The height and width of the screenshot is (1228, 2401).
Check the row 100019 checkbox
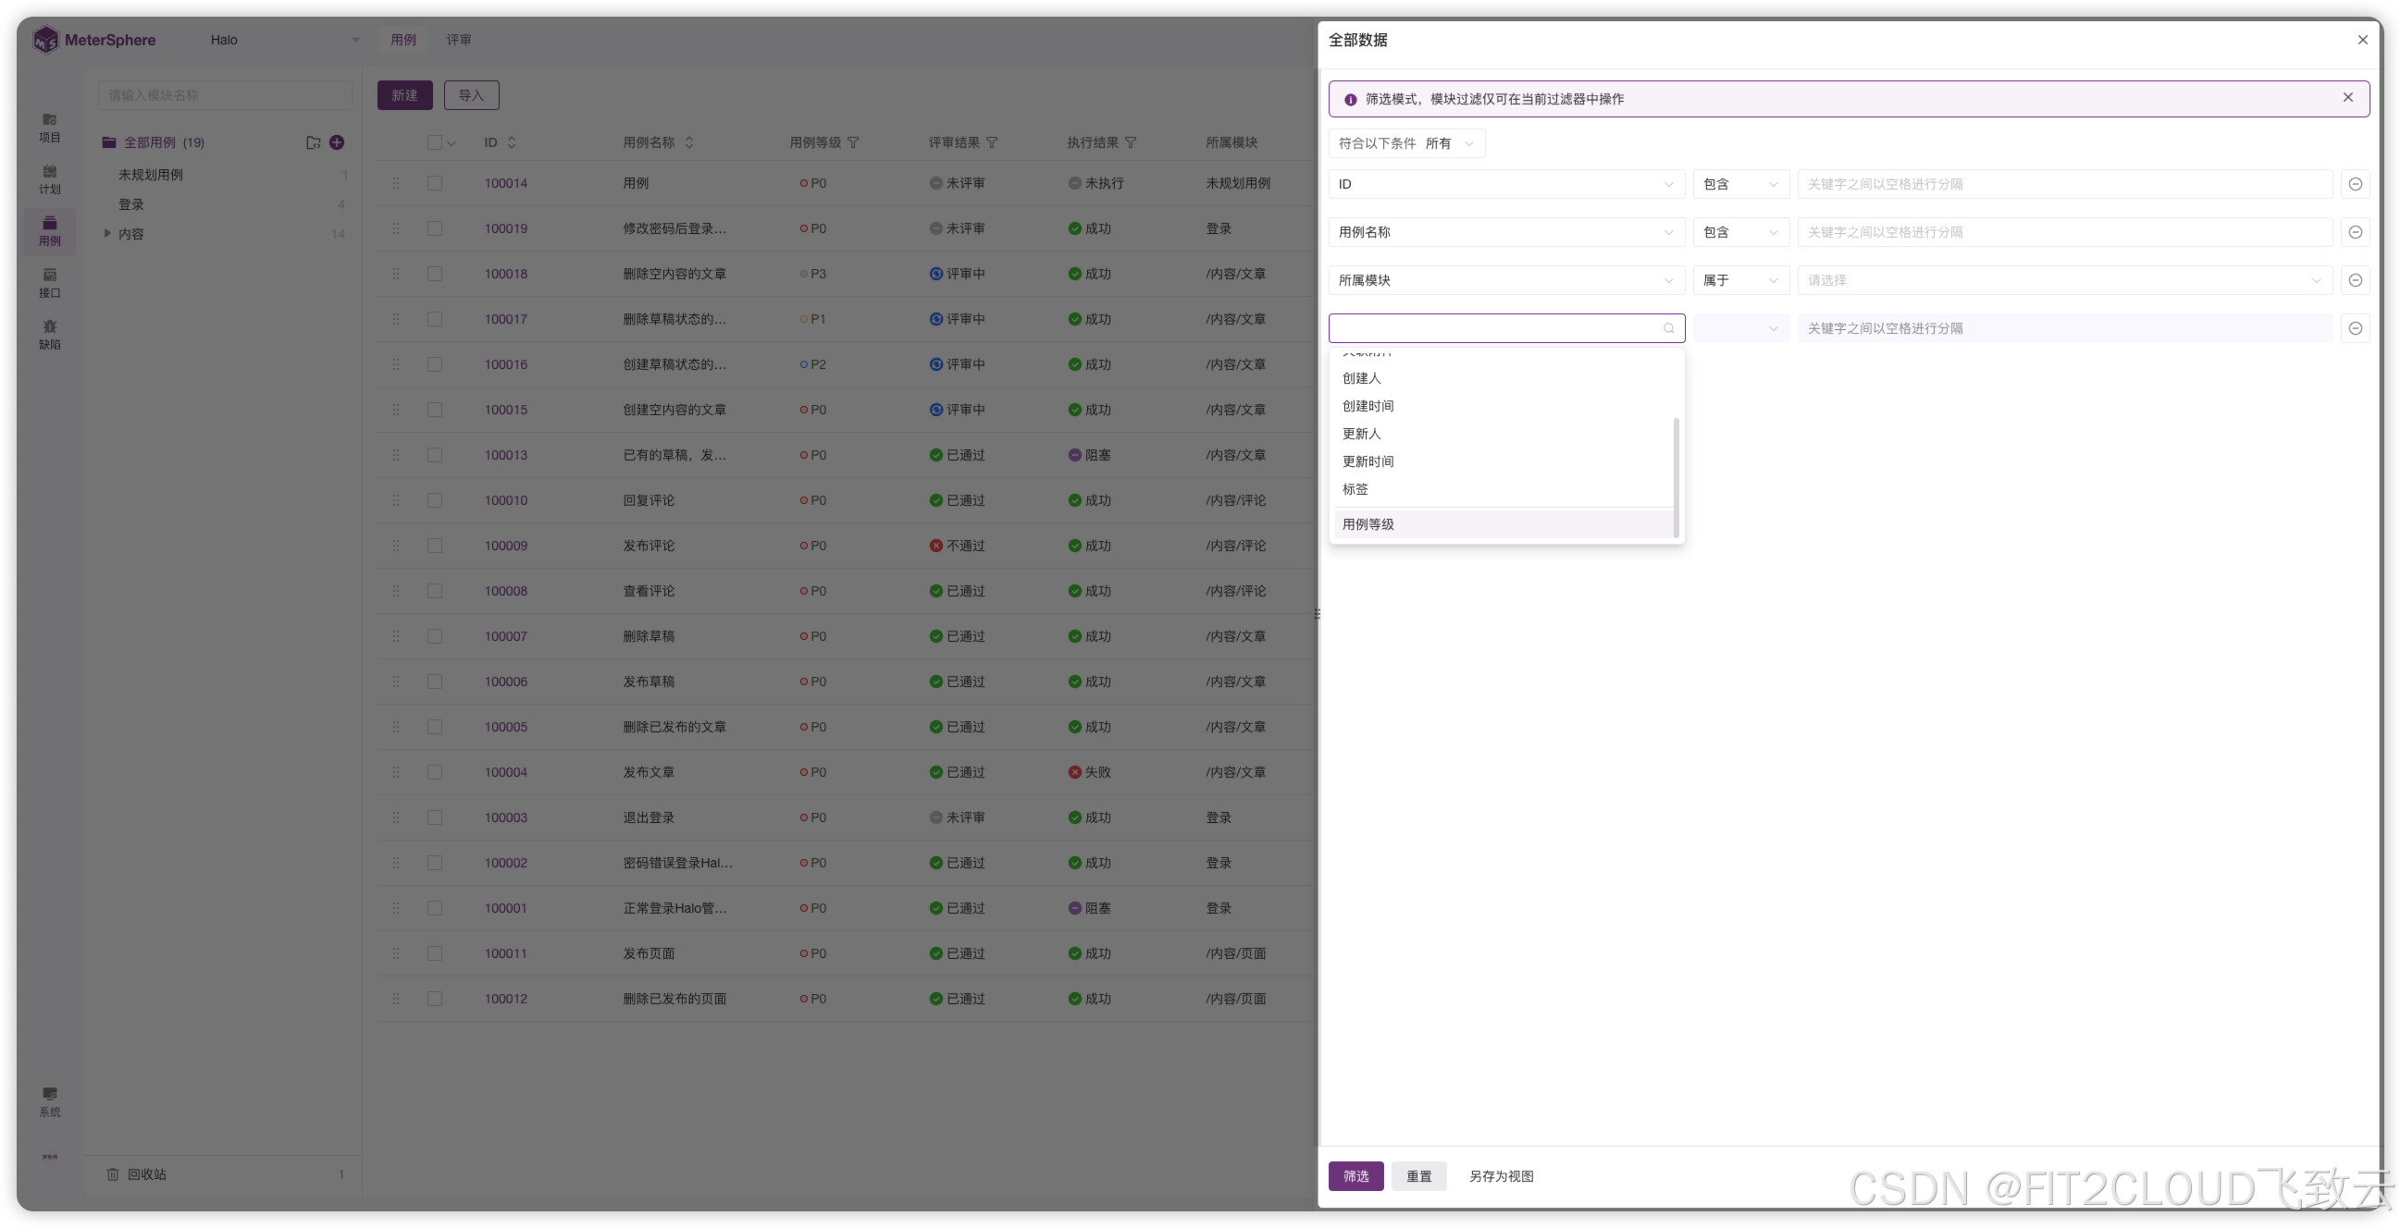coord(434,228)
